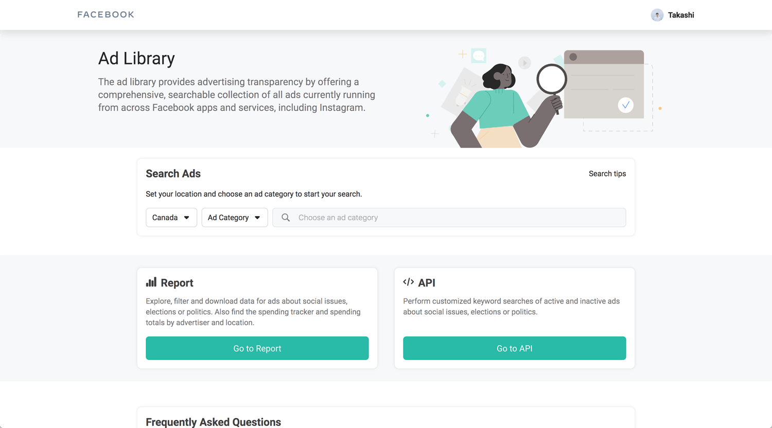This screenshot has width=772, height=428.
Task: Click the Takashi account name
Action: (681, 15)
